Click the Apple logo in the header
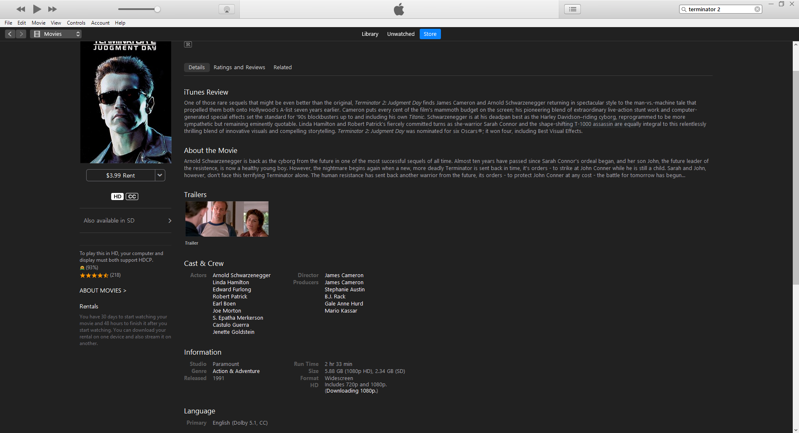 click(399, 9)
